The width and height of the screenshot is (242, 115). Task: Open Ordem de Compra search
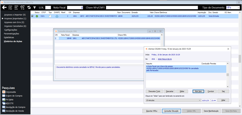[x=12, y=96]
